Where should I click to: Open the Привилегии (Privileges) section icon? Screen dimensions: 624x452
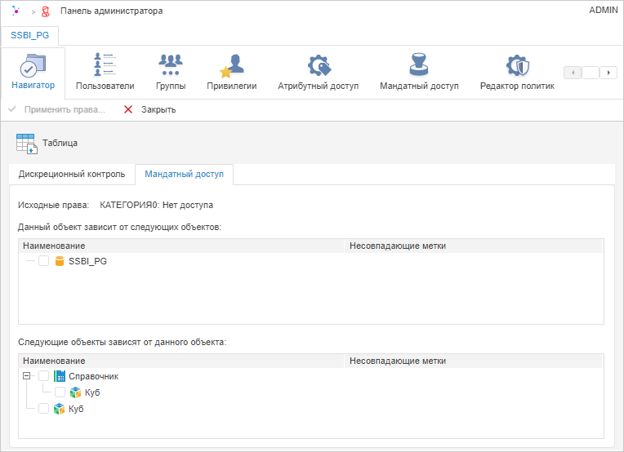click(232, 65)
